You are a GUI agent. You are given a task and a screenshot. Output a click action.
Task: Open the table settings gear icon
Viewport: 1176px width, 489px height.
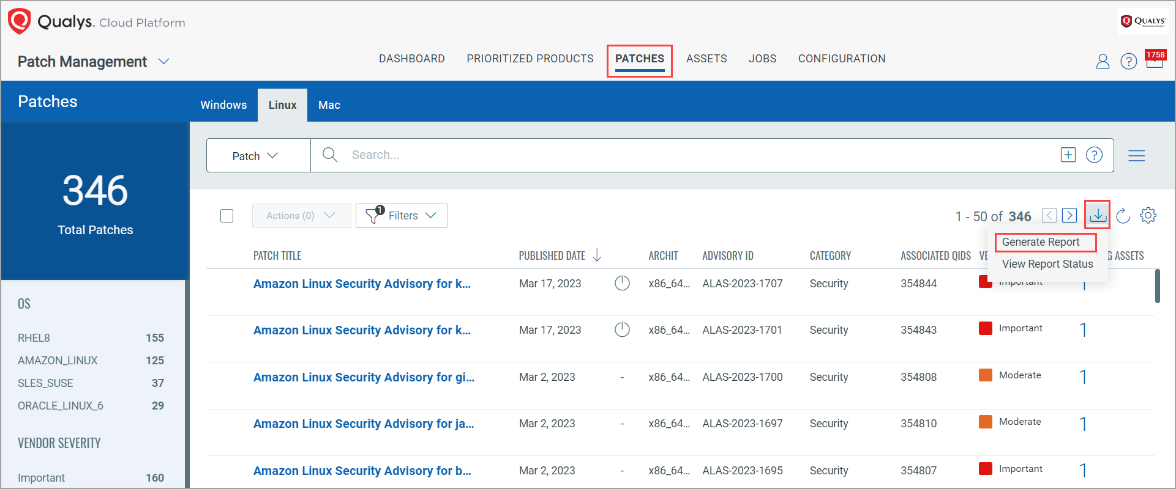(1148, 215)
